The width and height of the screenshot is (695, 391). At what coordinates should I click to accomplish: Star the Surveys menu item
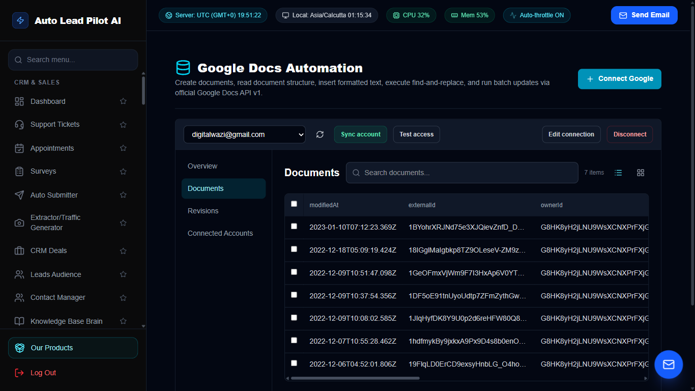(x=123, y=171)
